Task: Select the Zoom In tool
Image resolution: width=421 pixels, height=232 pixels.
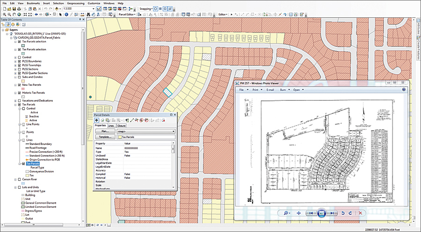Action: (x=3, y=14)
